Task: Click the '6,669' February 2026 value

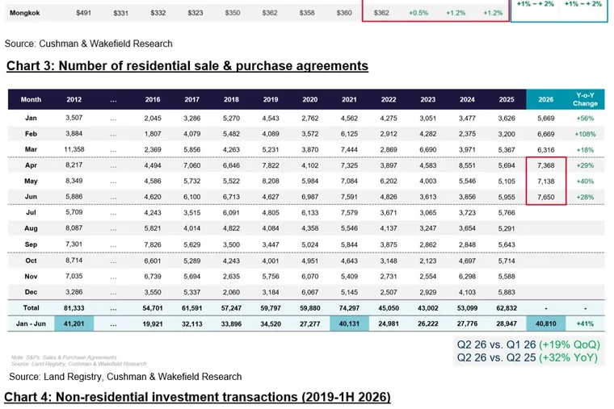Action: (546, 134)
